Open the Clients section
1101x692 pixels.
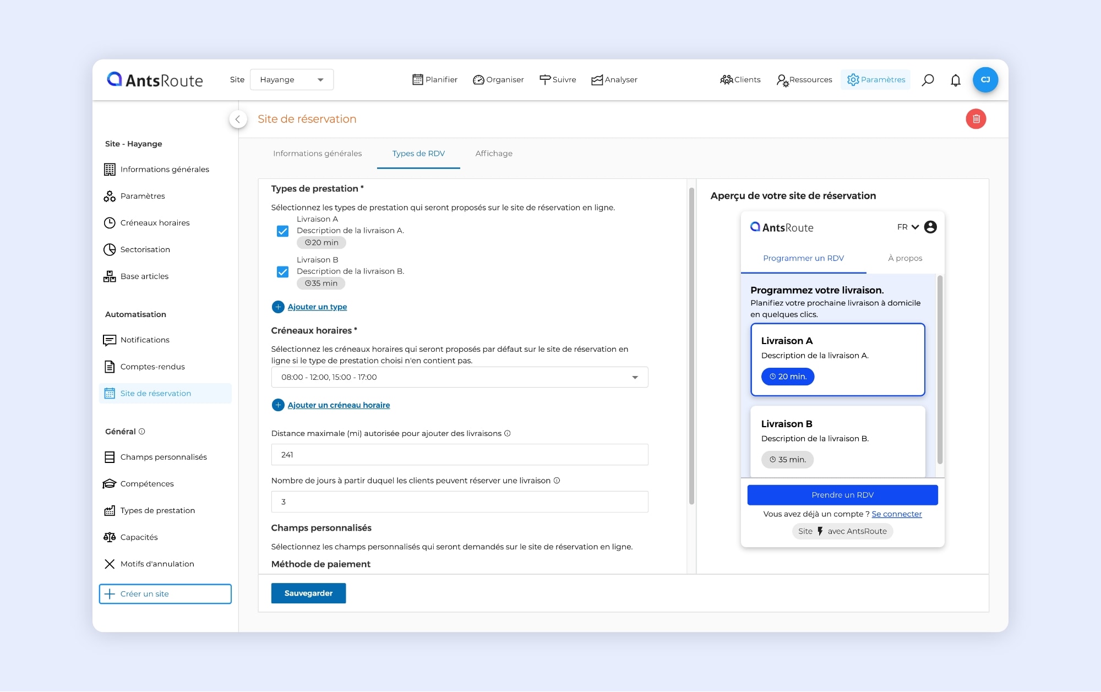(x=740, y=79)
